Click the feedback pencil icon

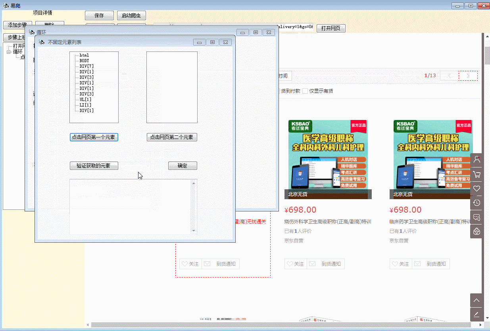pyautogui.click(x=477, y=314)
